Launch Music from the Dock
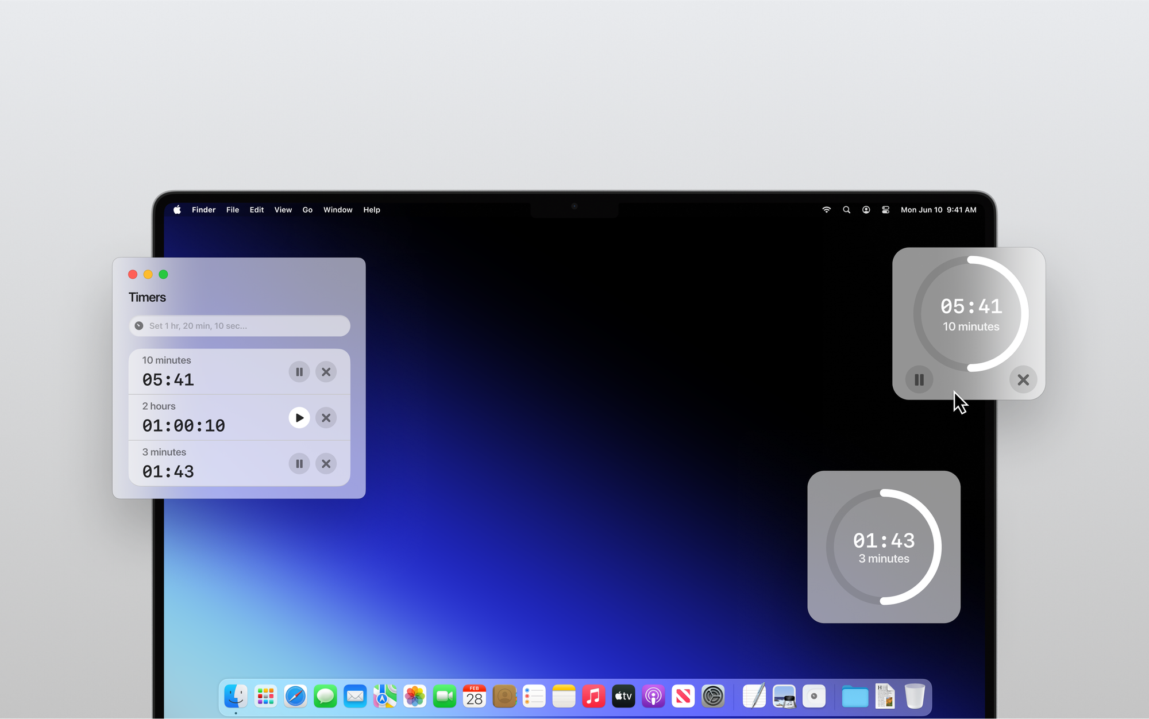This screenshot has width=1149, height=719. pos(593,697)
